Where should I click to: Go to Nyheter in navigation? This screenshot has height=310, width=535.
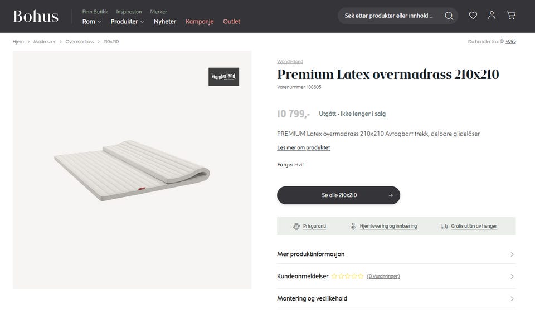pos(165,22)
